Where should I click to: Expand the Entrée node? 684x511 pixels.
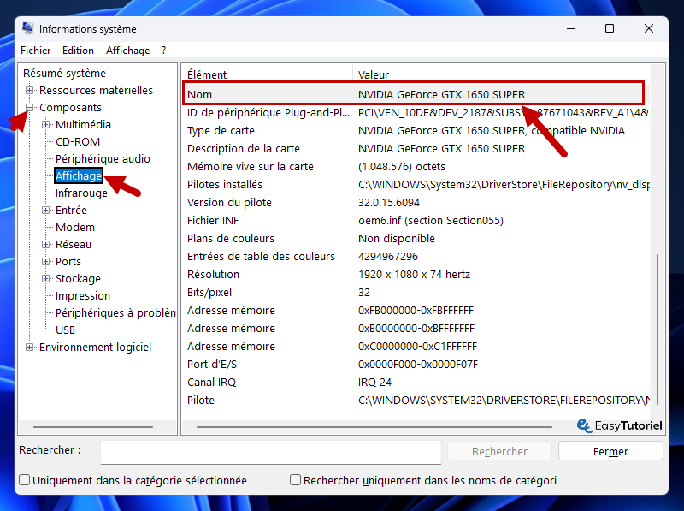45,210
